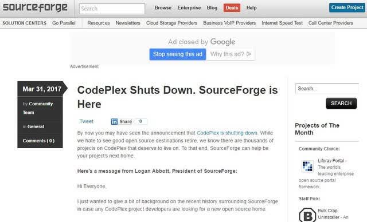Open the Enterprise menu item
367x222 pixels.
coord(189,7)
